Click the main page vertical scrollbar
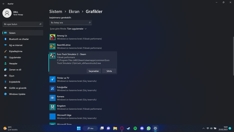This screenshot has height=132, width=234. coord(233,56)
